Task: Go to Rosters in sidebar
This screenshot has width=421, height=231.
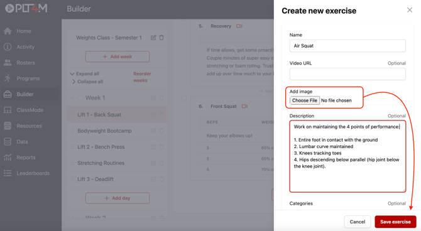Action: (x=26, y=63)
